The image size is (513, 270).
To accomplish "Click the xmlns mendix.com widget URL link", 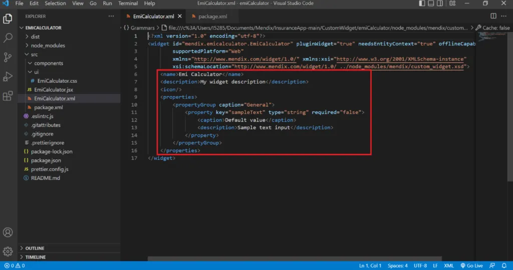I will [246, 59].
